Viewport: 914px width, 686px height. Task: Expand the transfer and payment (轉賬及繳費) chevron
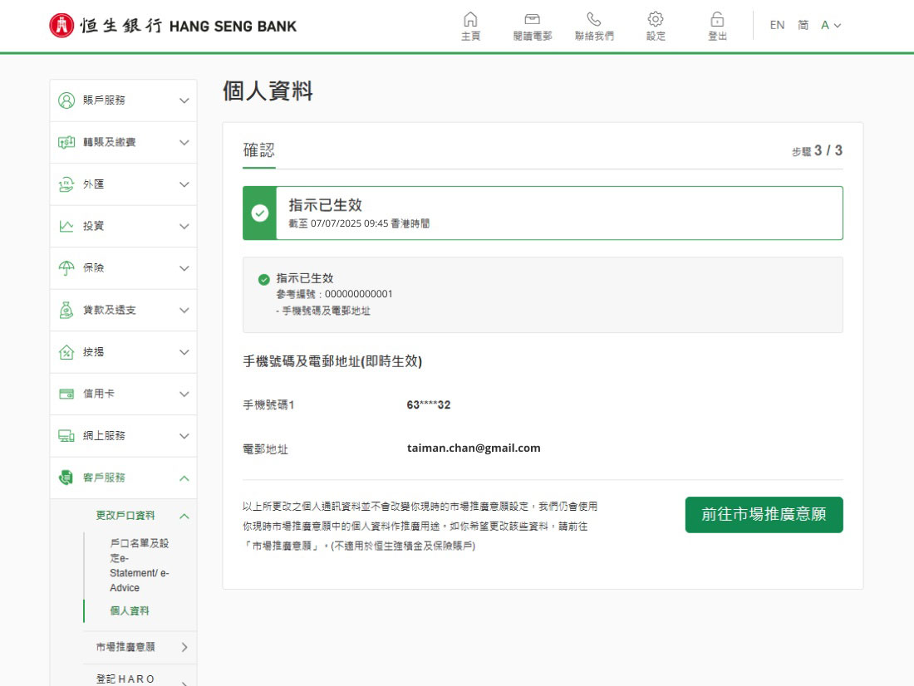pyautogui.click(x=184, y=143)
